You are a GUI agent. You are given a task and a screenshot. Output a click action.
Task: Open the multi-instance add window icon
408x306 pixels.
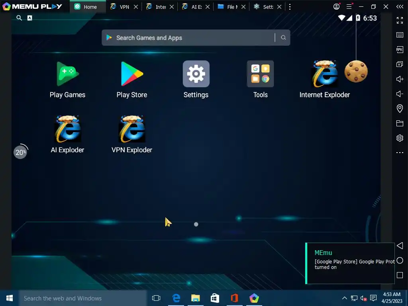point(400,64)
